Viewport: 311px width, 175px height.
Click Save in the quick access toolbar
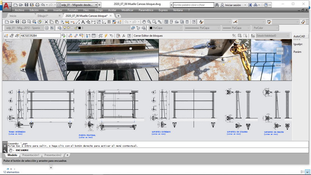(27, 5)
